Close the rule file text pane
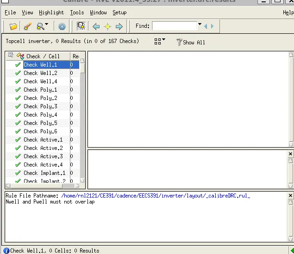294x254 pixels. pyautogui.click(x=290, y=196)
